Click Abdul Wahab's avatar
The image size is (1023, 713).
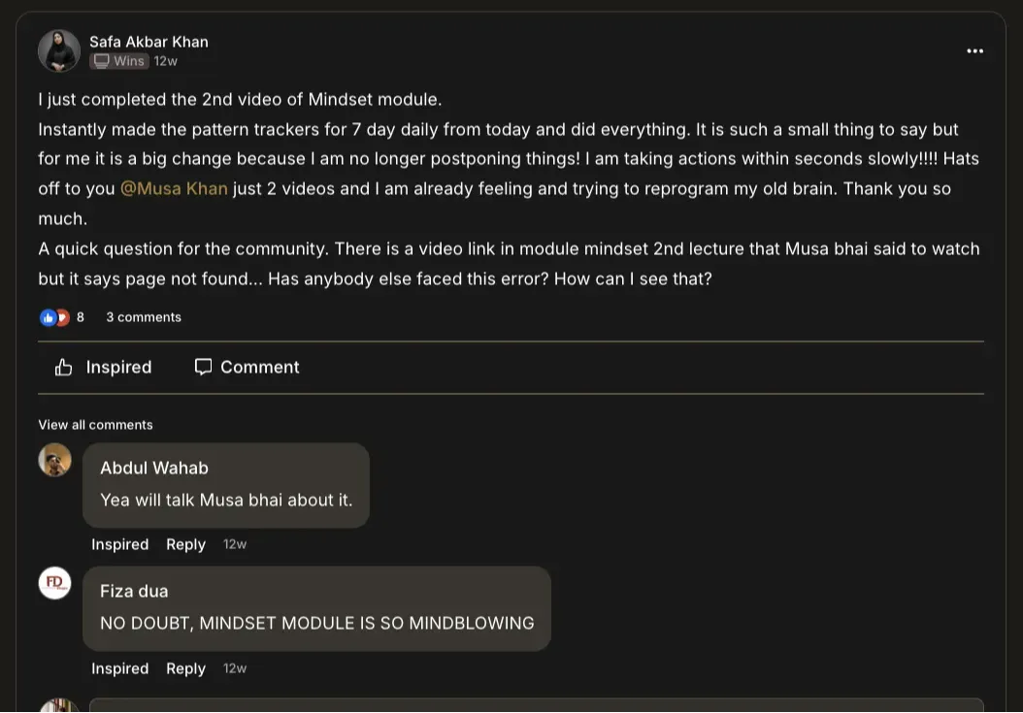point(55,460)
